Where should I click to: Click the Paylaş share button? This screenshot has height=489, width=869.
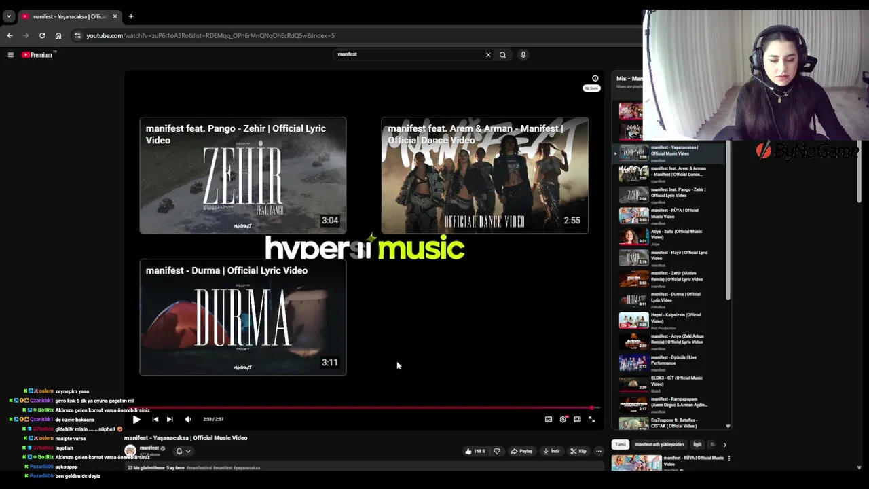(x=521, y=451)
